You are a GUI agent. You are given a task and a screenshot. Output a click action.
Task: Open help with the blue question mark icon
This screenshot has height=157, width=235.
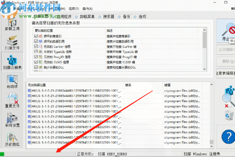click(x=228, y=137)
